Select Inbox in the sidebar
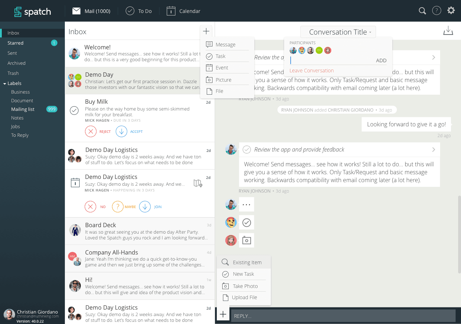461x324 pixels. (32, 33)
